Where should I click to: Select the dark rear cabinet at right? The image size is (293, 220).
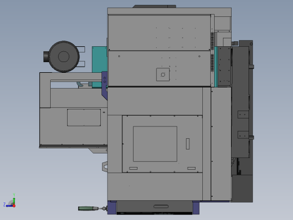click(242, 121)
